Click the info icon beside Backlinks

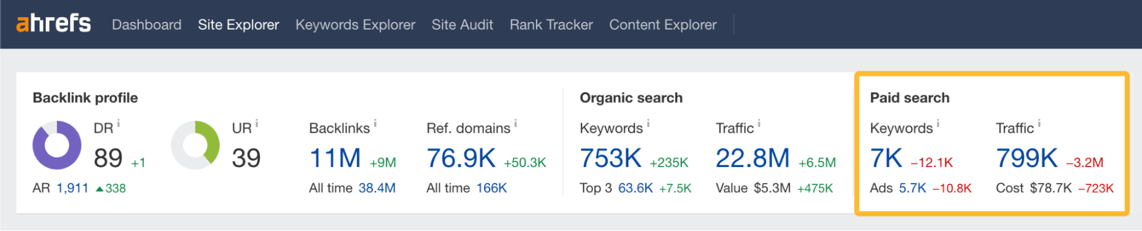375,123
